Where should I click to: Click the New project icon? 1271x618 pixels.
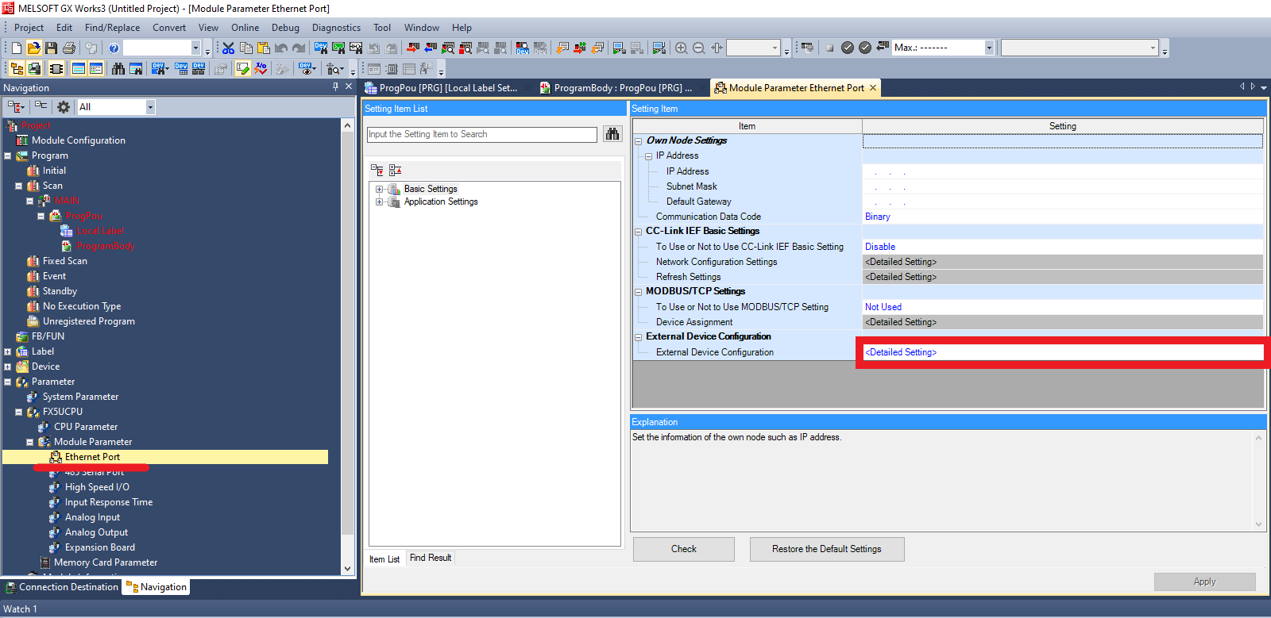click(x=17, y=48)
